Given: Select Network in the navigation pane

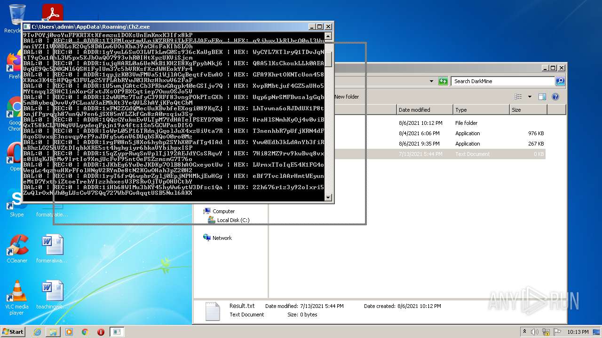Looking at the screenshot, I should 218,238.
